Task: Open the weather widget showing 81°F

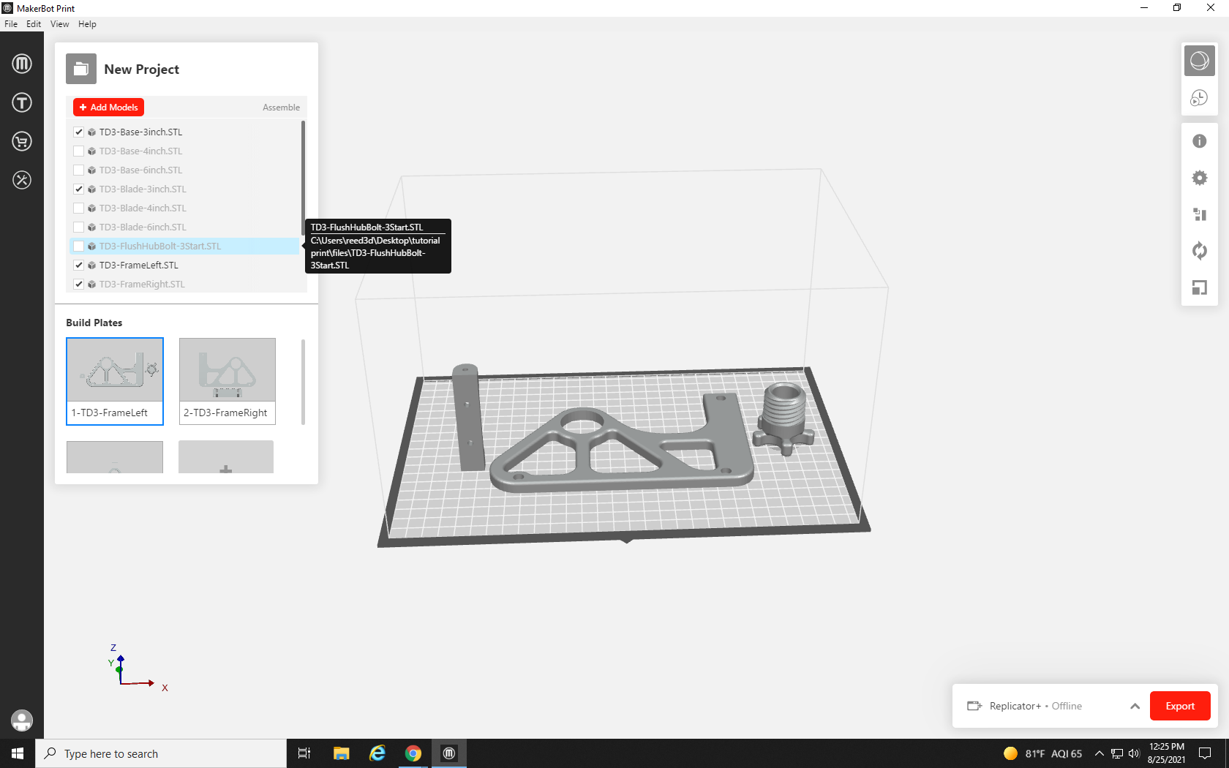Action: (1043, 753)
